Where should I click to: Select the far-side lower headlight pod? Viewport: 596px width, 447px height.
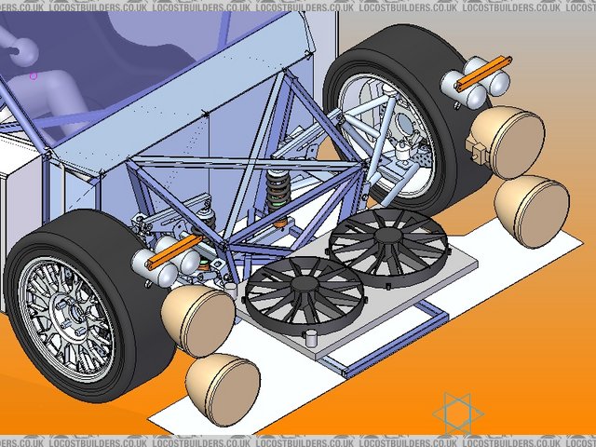[x=532, y=211]
